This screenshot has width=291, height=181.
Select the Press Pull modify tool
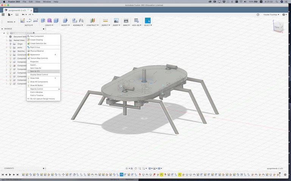(65, 20)
